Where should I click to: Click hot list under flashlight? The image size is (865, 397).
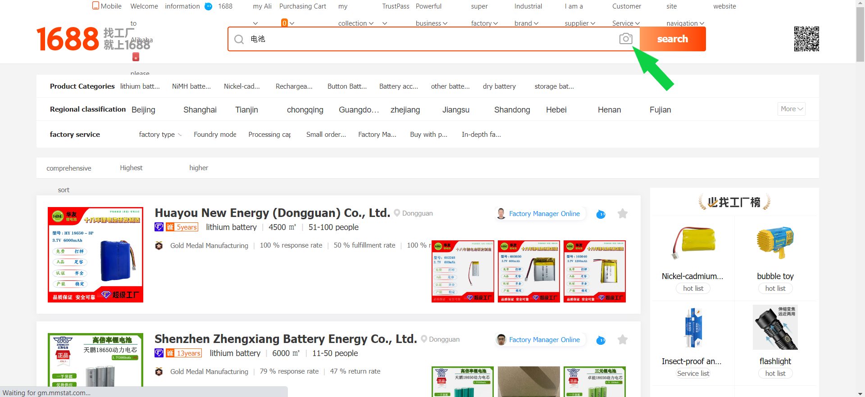[775, 374]
